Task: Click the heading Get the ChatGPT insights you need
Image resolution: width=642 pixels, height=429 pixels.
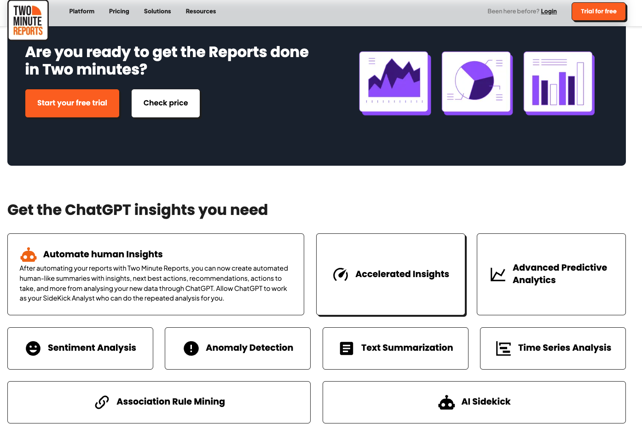Action: point(138,210)
